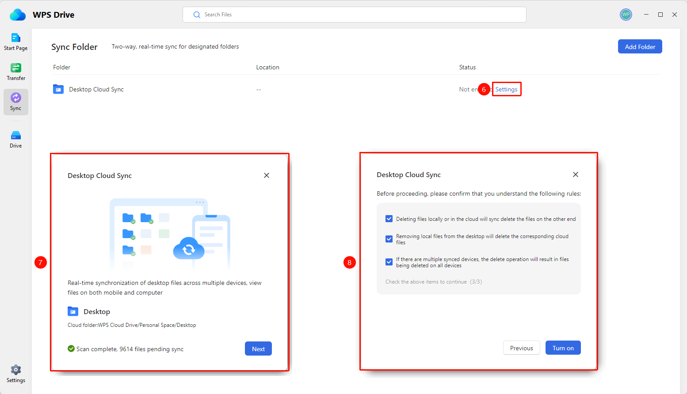Click 'Scan complete, 9614 files pending sync' text
Viewport: 687px width, 394px height.
pyautogui.click(x=130, y=349)
